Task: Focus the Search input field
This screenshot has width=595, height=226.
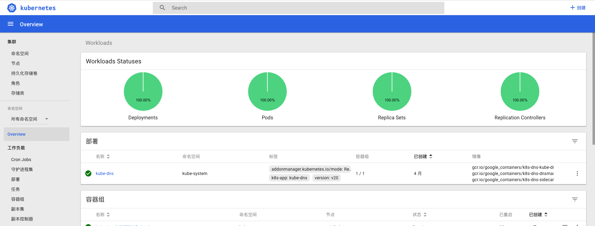Action: coord(304,8)
